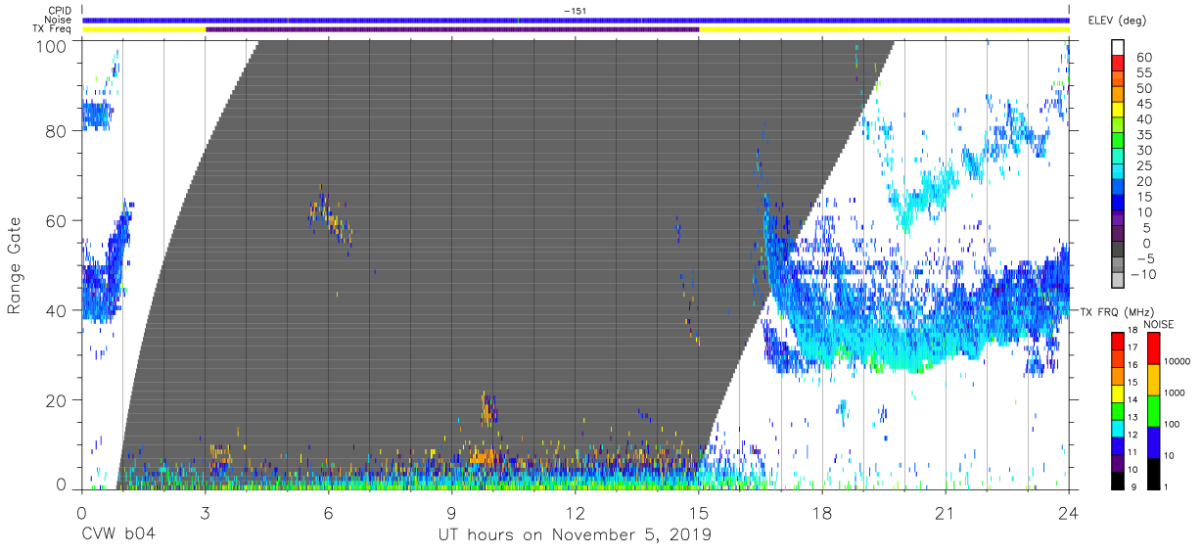Click the yellow TX Freq strip section after 15 UT
The image size is (1202, 555).
[884, 29]
